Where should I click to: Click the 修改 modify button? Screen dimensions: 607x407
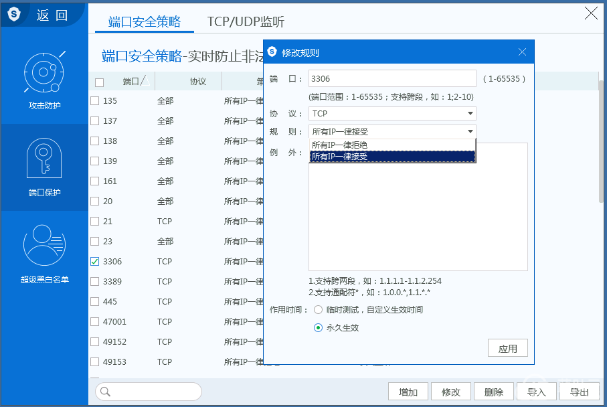pyautogui.click(x=451, y=392)
